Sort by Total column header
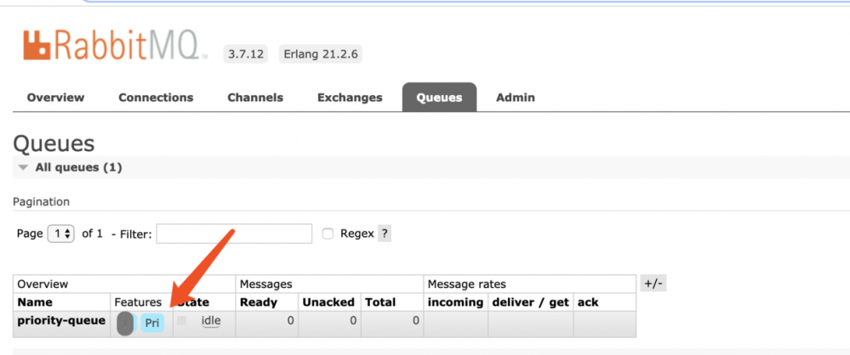The width and height of the screenshot is (850, 355). click(380, 302)
